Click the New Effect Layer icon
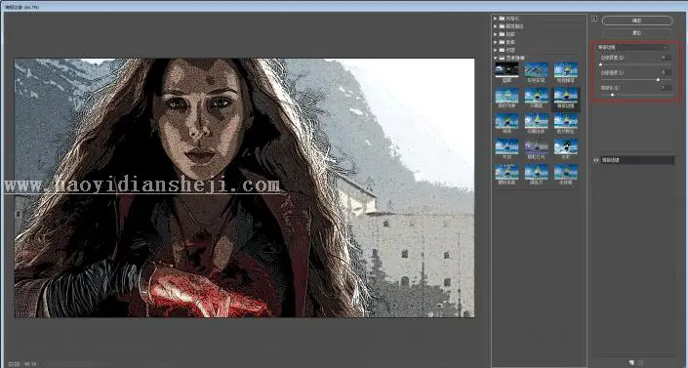Screen dimensions: 688x368 click(x=631, y=363)
